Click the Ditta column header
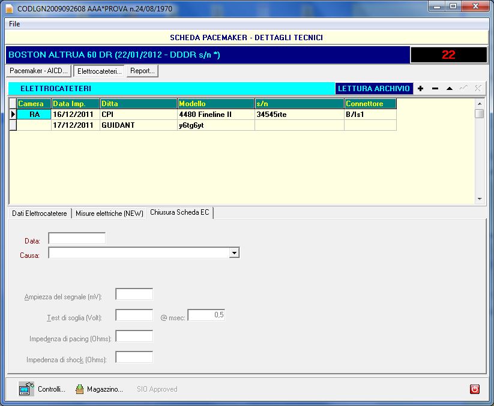 pyautogui.click(x=139, y=104)
